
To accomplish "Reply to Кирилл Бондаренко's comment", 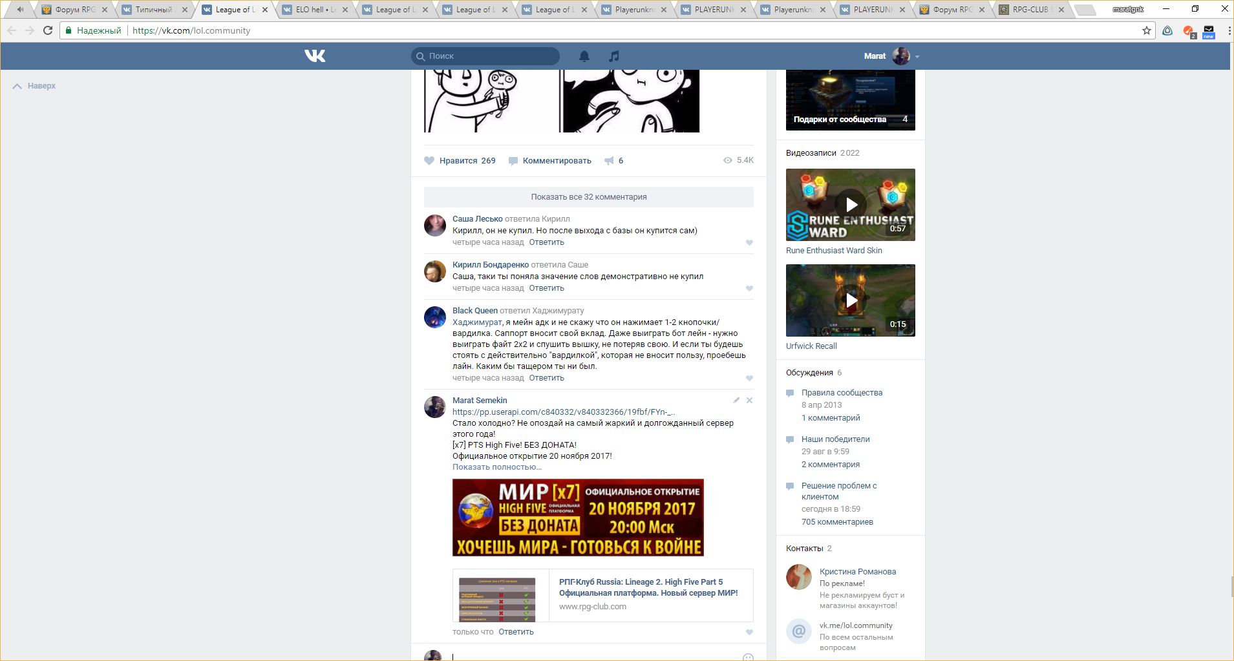I will click(x=546, y=288).
